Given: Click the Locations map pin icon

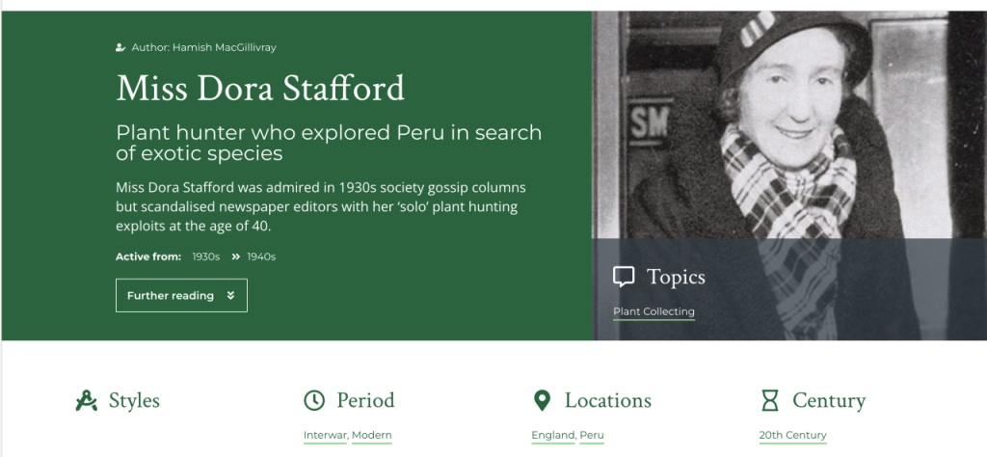Looking at the screenshot, I should pyautogui.click(x=542, y=400).
